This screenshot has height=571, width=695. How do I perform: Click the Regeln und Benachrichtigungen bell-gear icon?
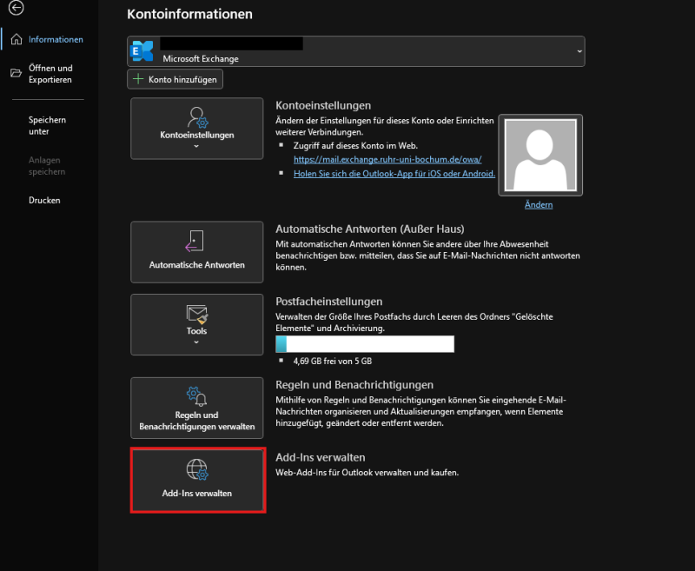[197, 397]
